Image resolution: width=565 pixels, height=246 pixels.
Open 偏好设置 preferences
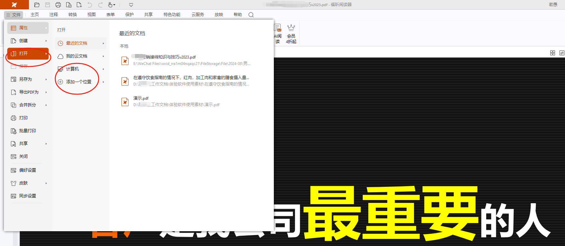[27, 170]
